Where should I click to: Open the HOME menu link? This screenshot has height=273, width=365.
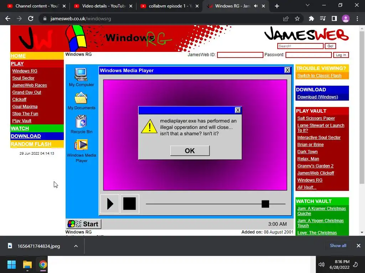click(18, 56)
